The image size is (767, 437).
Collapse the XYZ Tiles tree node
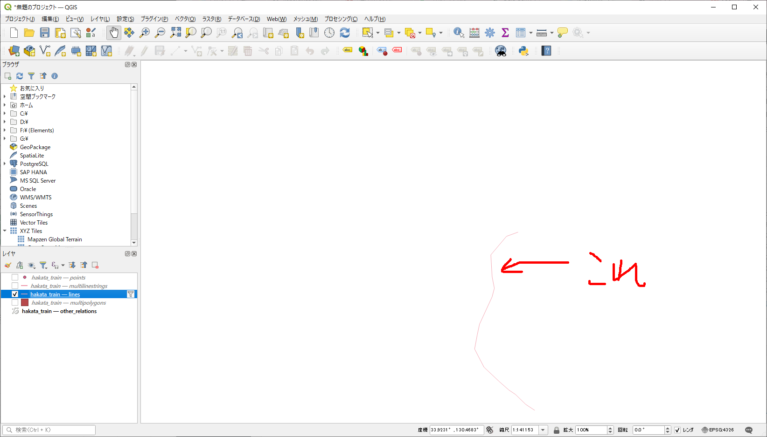5,231
